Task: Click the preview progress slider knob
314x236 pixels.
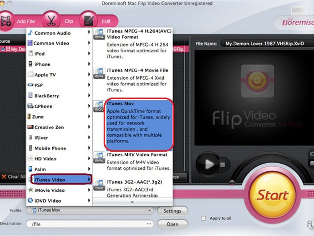Action: pos(232,182)
